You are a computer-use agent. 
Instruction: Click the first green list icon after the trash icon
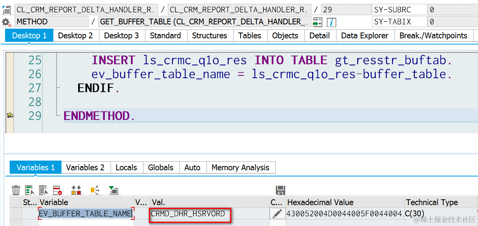click(x=30, y=190)
